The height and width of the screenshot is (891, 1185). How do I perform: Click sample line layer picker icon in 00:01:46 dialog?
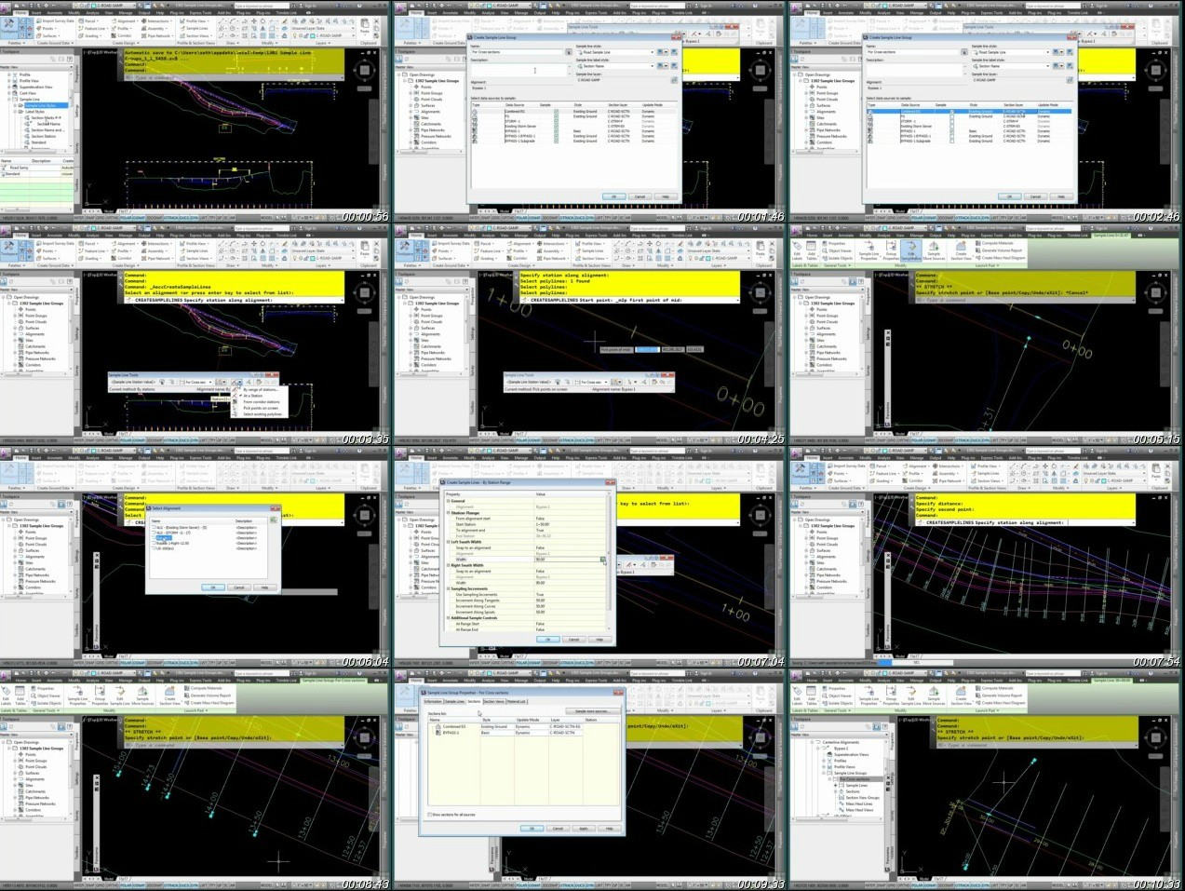pos(673,80)
